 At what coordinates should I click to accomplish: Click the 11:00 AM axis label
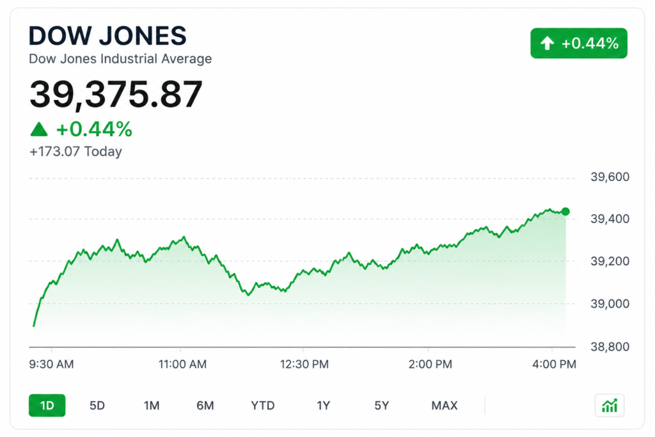pyautogui.click(x=182, y=364)
